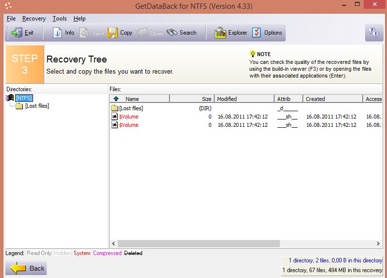Click the _d_____ attribute cell
This screenshot has width=387, height=278.
[x=288, y=108]
